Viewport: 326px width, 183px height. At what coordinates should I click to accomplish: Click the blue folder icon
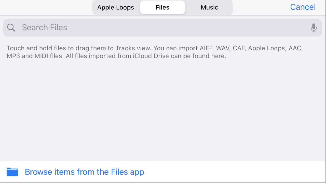(12, 172)
